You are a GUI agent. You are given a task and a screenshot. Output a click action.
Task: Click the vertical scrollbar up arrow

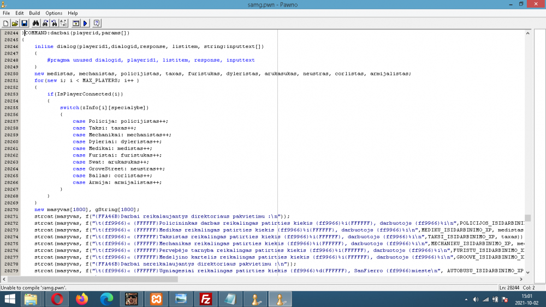(528, 33)
